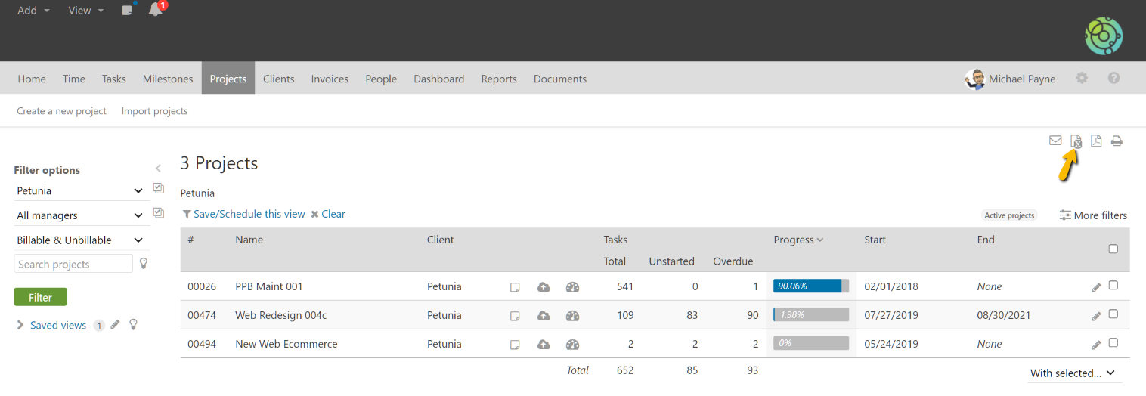Expand the All managers dropdown
1146x396 pixels.
79,215
